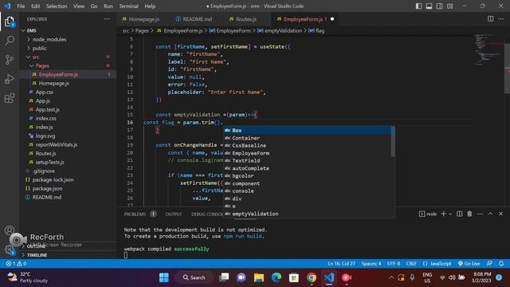Viewport: 510px width, 287px height.
Task: Click the Ln 16, Col 27 status entry
Action: coord(341,264)
